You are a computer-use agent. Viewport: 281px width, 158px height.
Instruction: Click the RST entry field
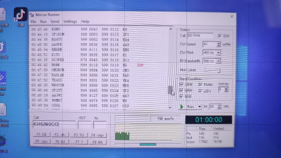point(84,125)
